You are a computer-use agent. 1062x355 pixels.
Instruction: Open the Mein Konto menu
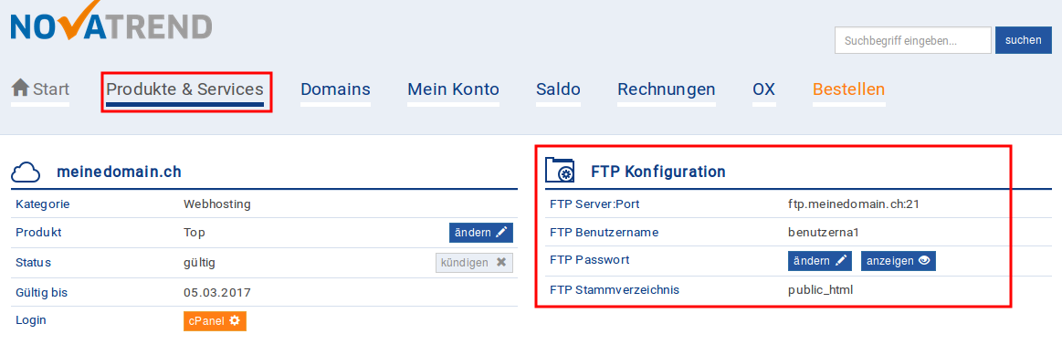(453, 89)
